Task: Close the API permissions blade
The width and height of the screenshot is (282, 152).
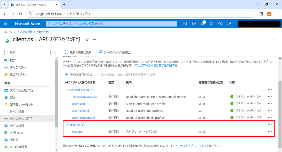Action: (x=274, y=39)
